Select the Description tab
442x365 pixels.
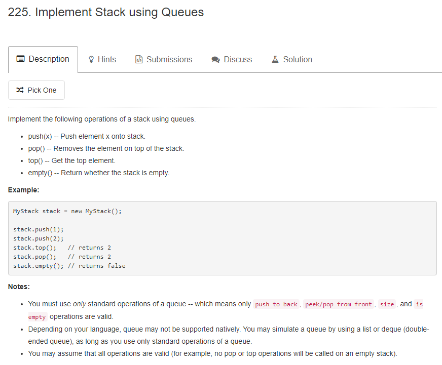43,59
